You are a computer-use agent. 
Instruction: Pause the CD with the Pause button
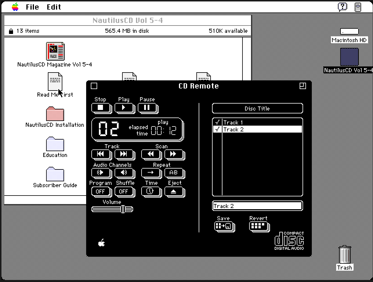[x=148, y=108]
